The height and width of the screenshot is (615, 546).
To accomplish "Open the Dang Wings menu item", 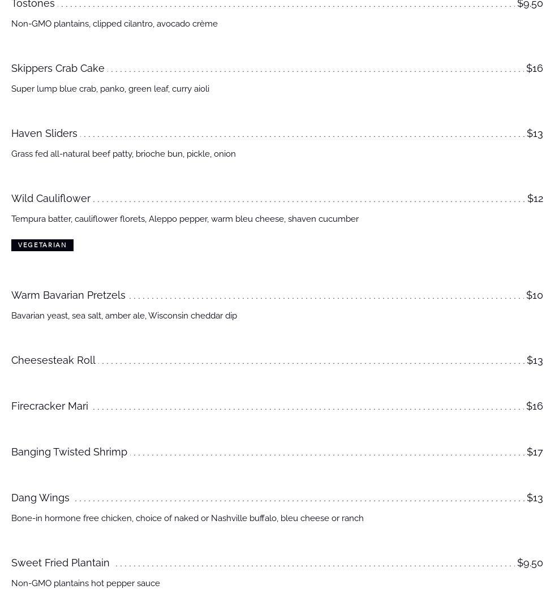I will tap(40, 498).
